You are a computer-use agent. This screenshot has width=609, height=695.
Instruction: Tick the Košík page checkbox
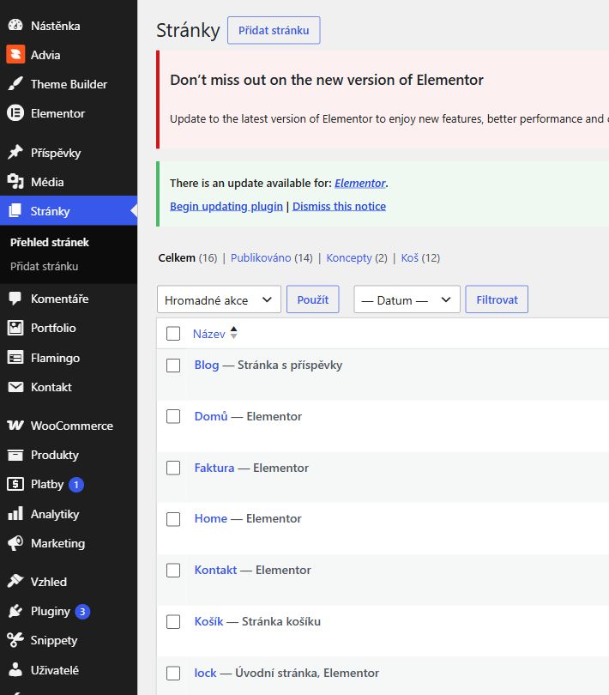[173, 621]
